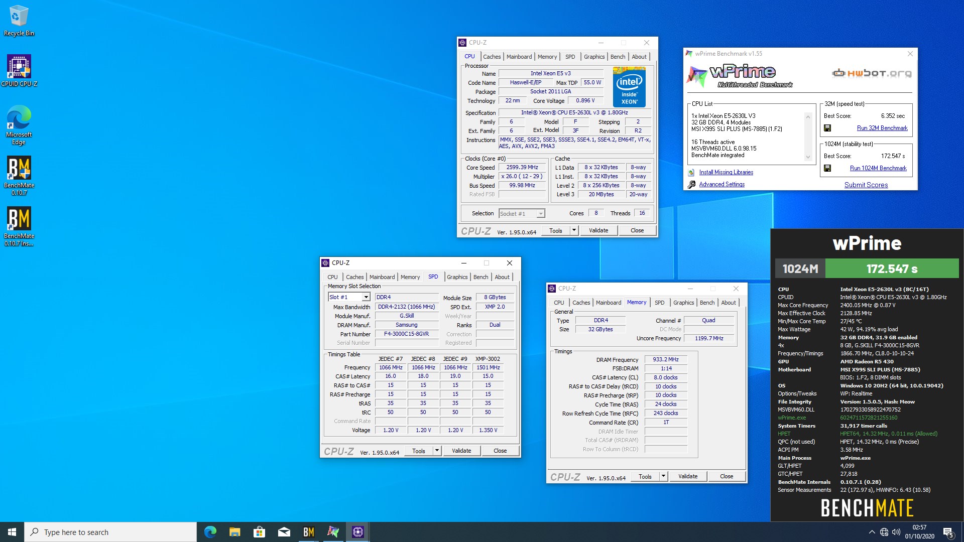Click the taskbar search box
964x542 pixels.
110,532
